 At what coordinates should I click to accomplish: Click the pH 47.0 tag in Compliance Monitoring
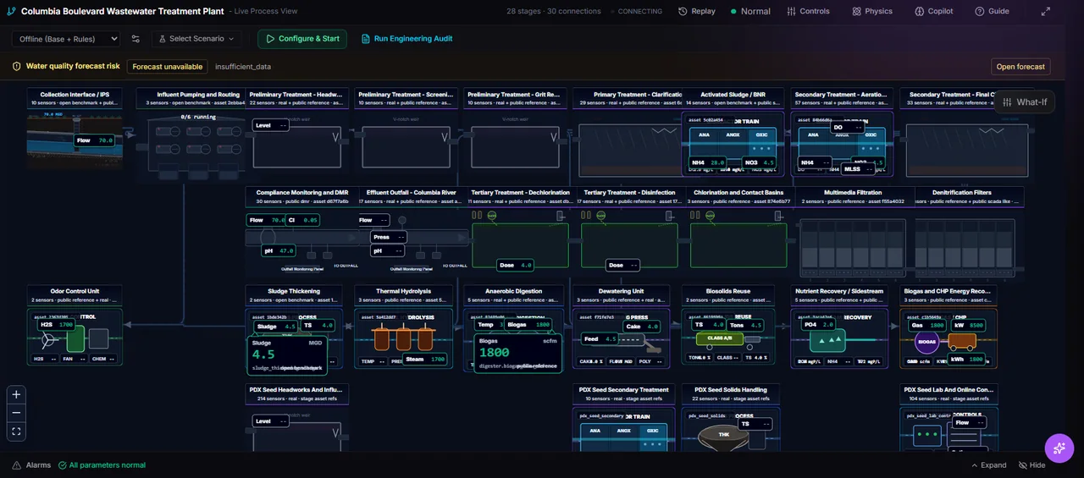point(277,251)
